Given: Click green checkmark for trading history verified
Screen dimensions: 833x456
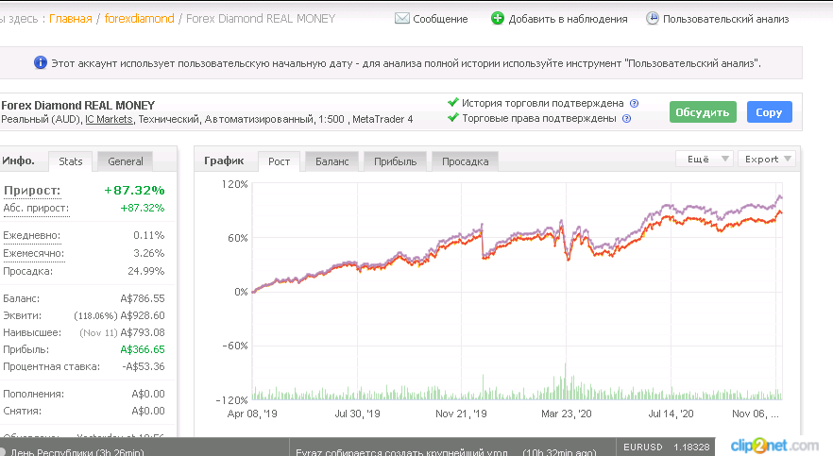Looking at the screenshot, I should tap(452, 102).
